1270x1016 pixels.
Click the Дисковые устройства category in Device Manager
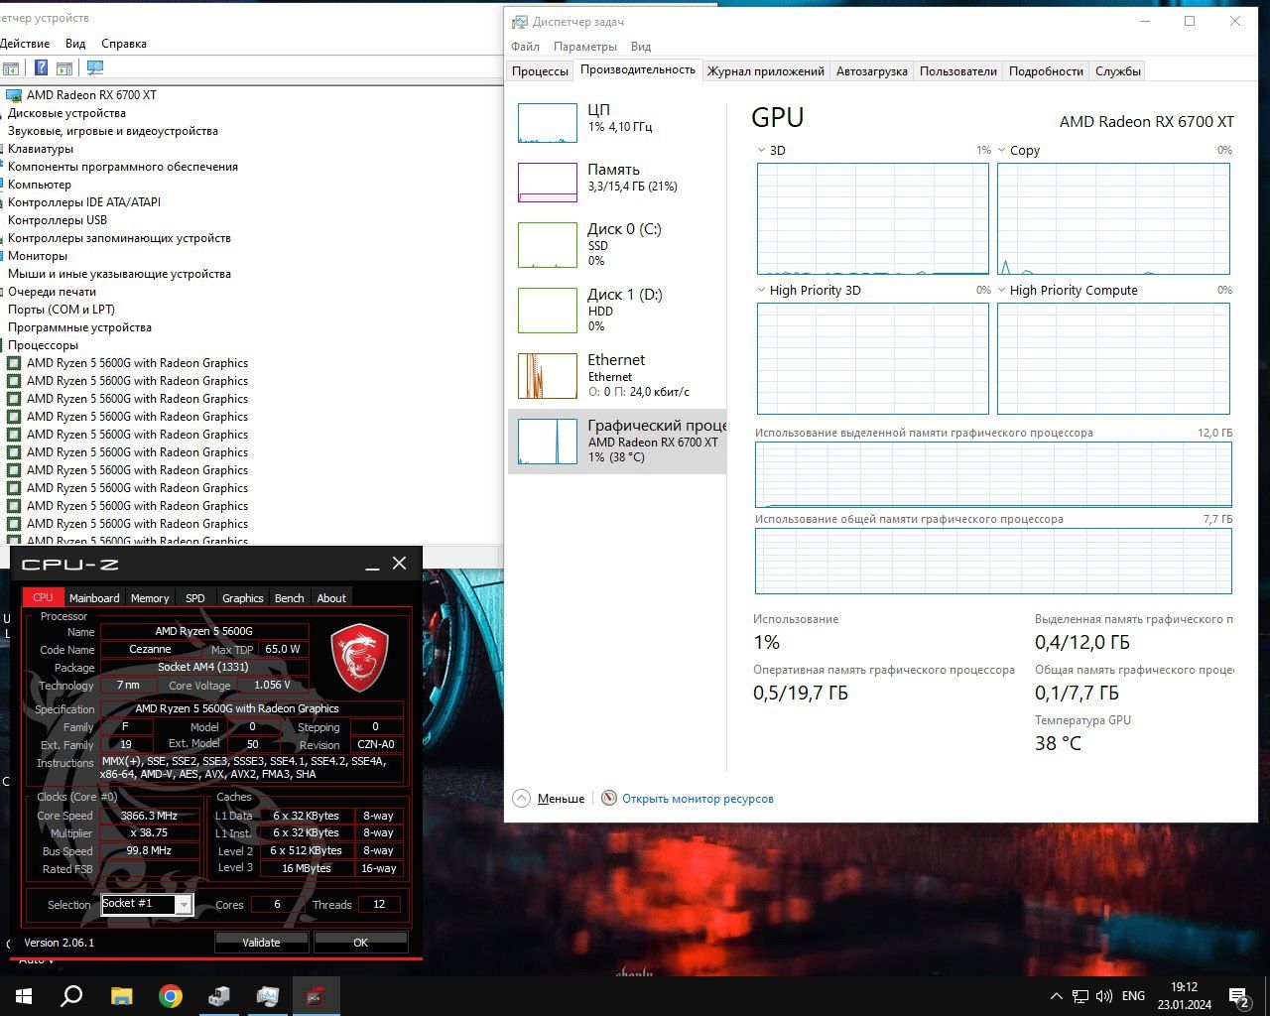(66, 113)
